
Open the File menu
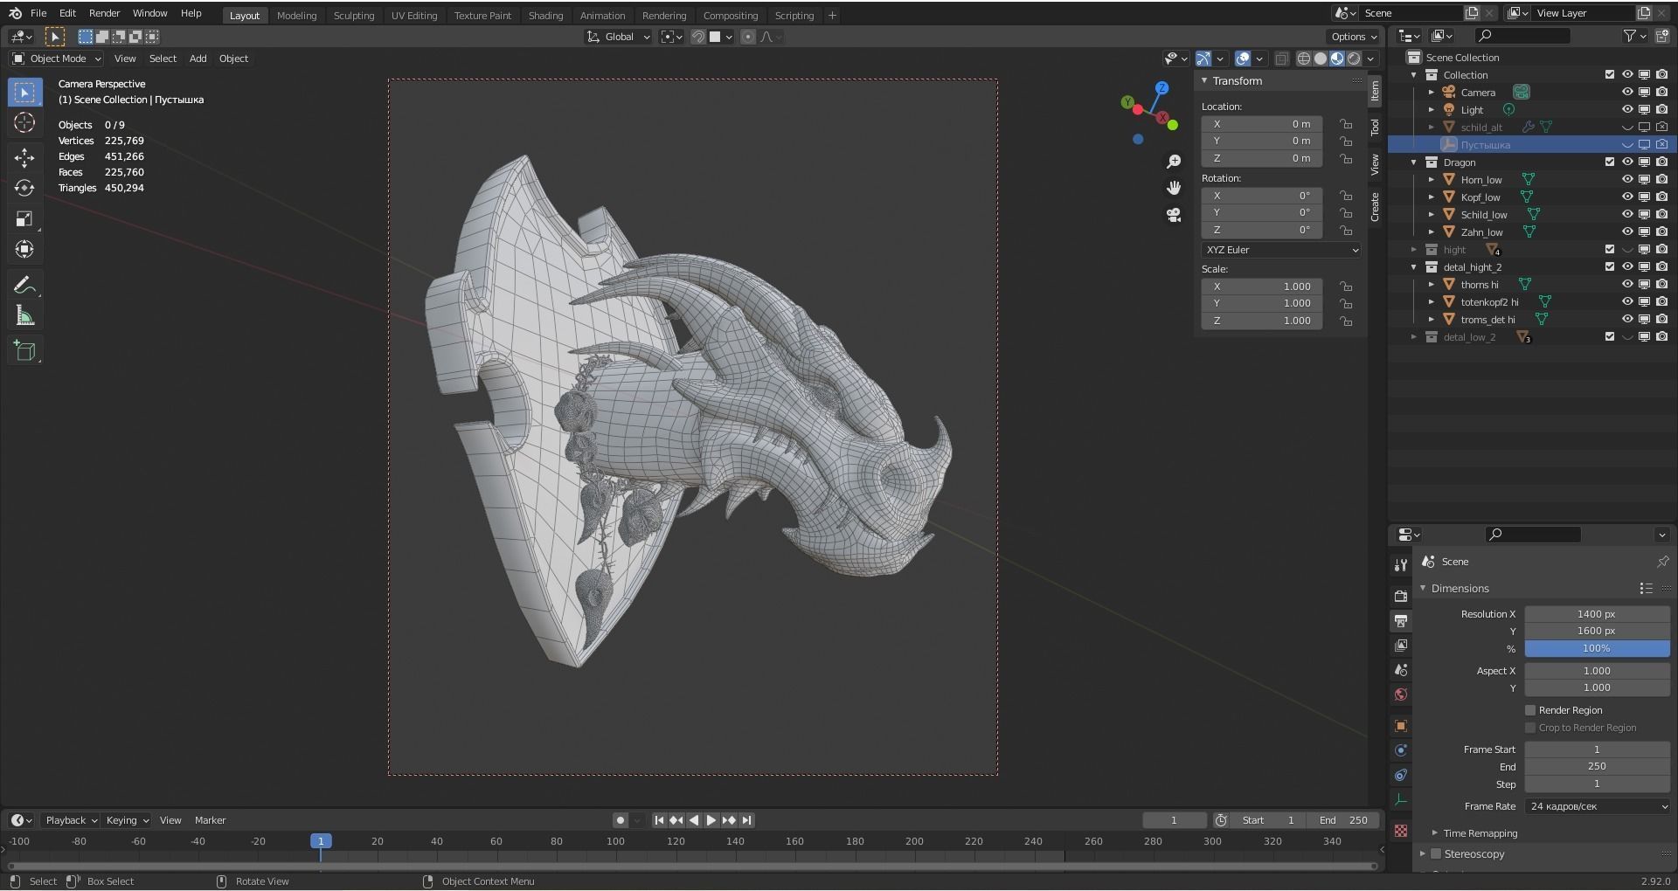[38, 13]
